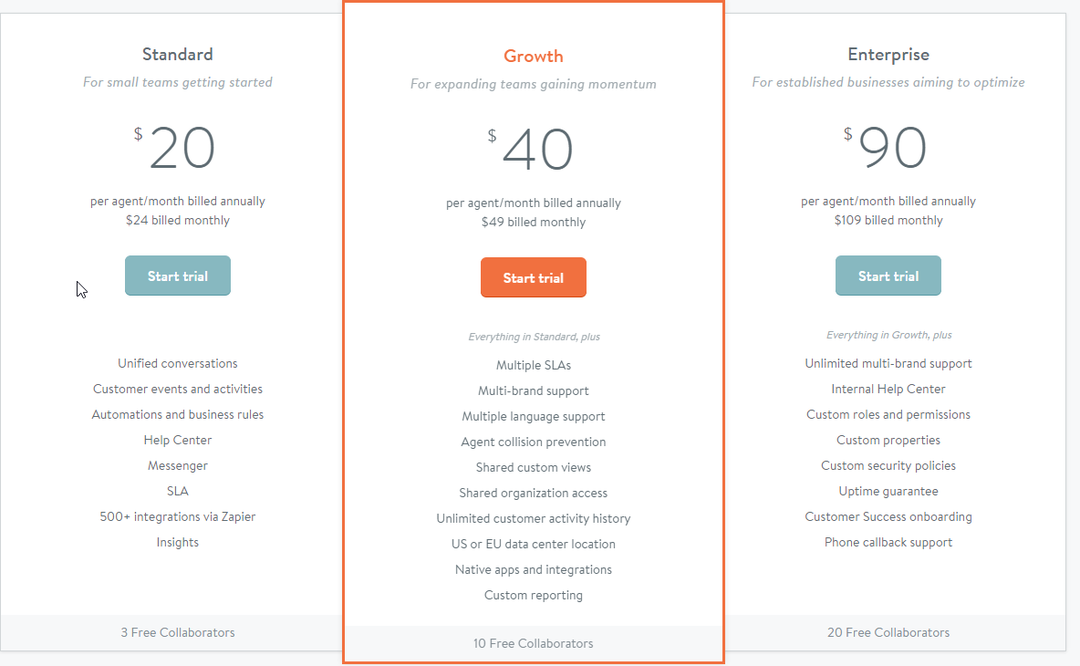Click the Help Center feature in Standard
The height and width of the screenshot is (666, 1080).
[178, 440]
